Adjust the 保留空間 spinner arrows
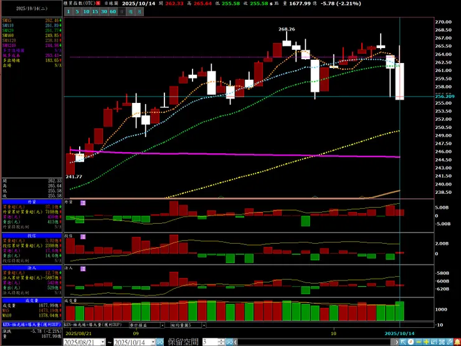This screenshot has width=461, height=346. [221, 342]
